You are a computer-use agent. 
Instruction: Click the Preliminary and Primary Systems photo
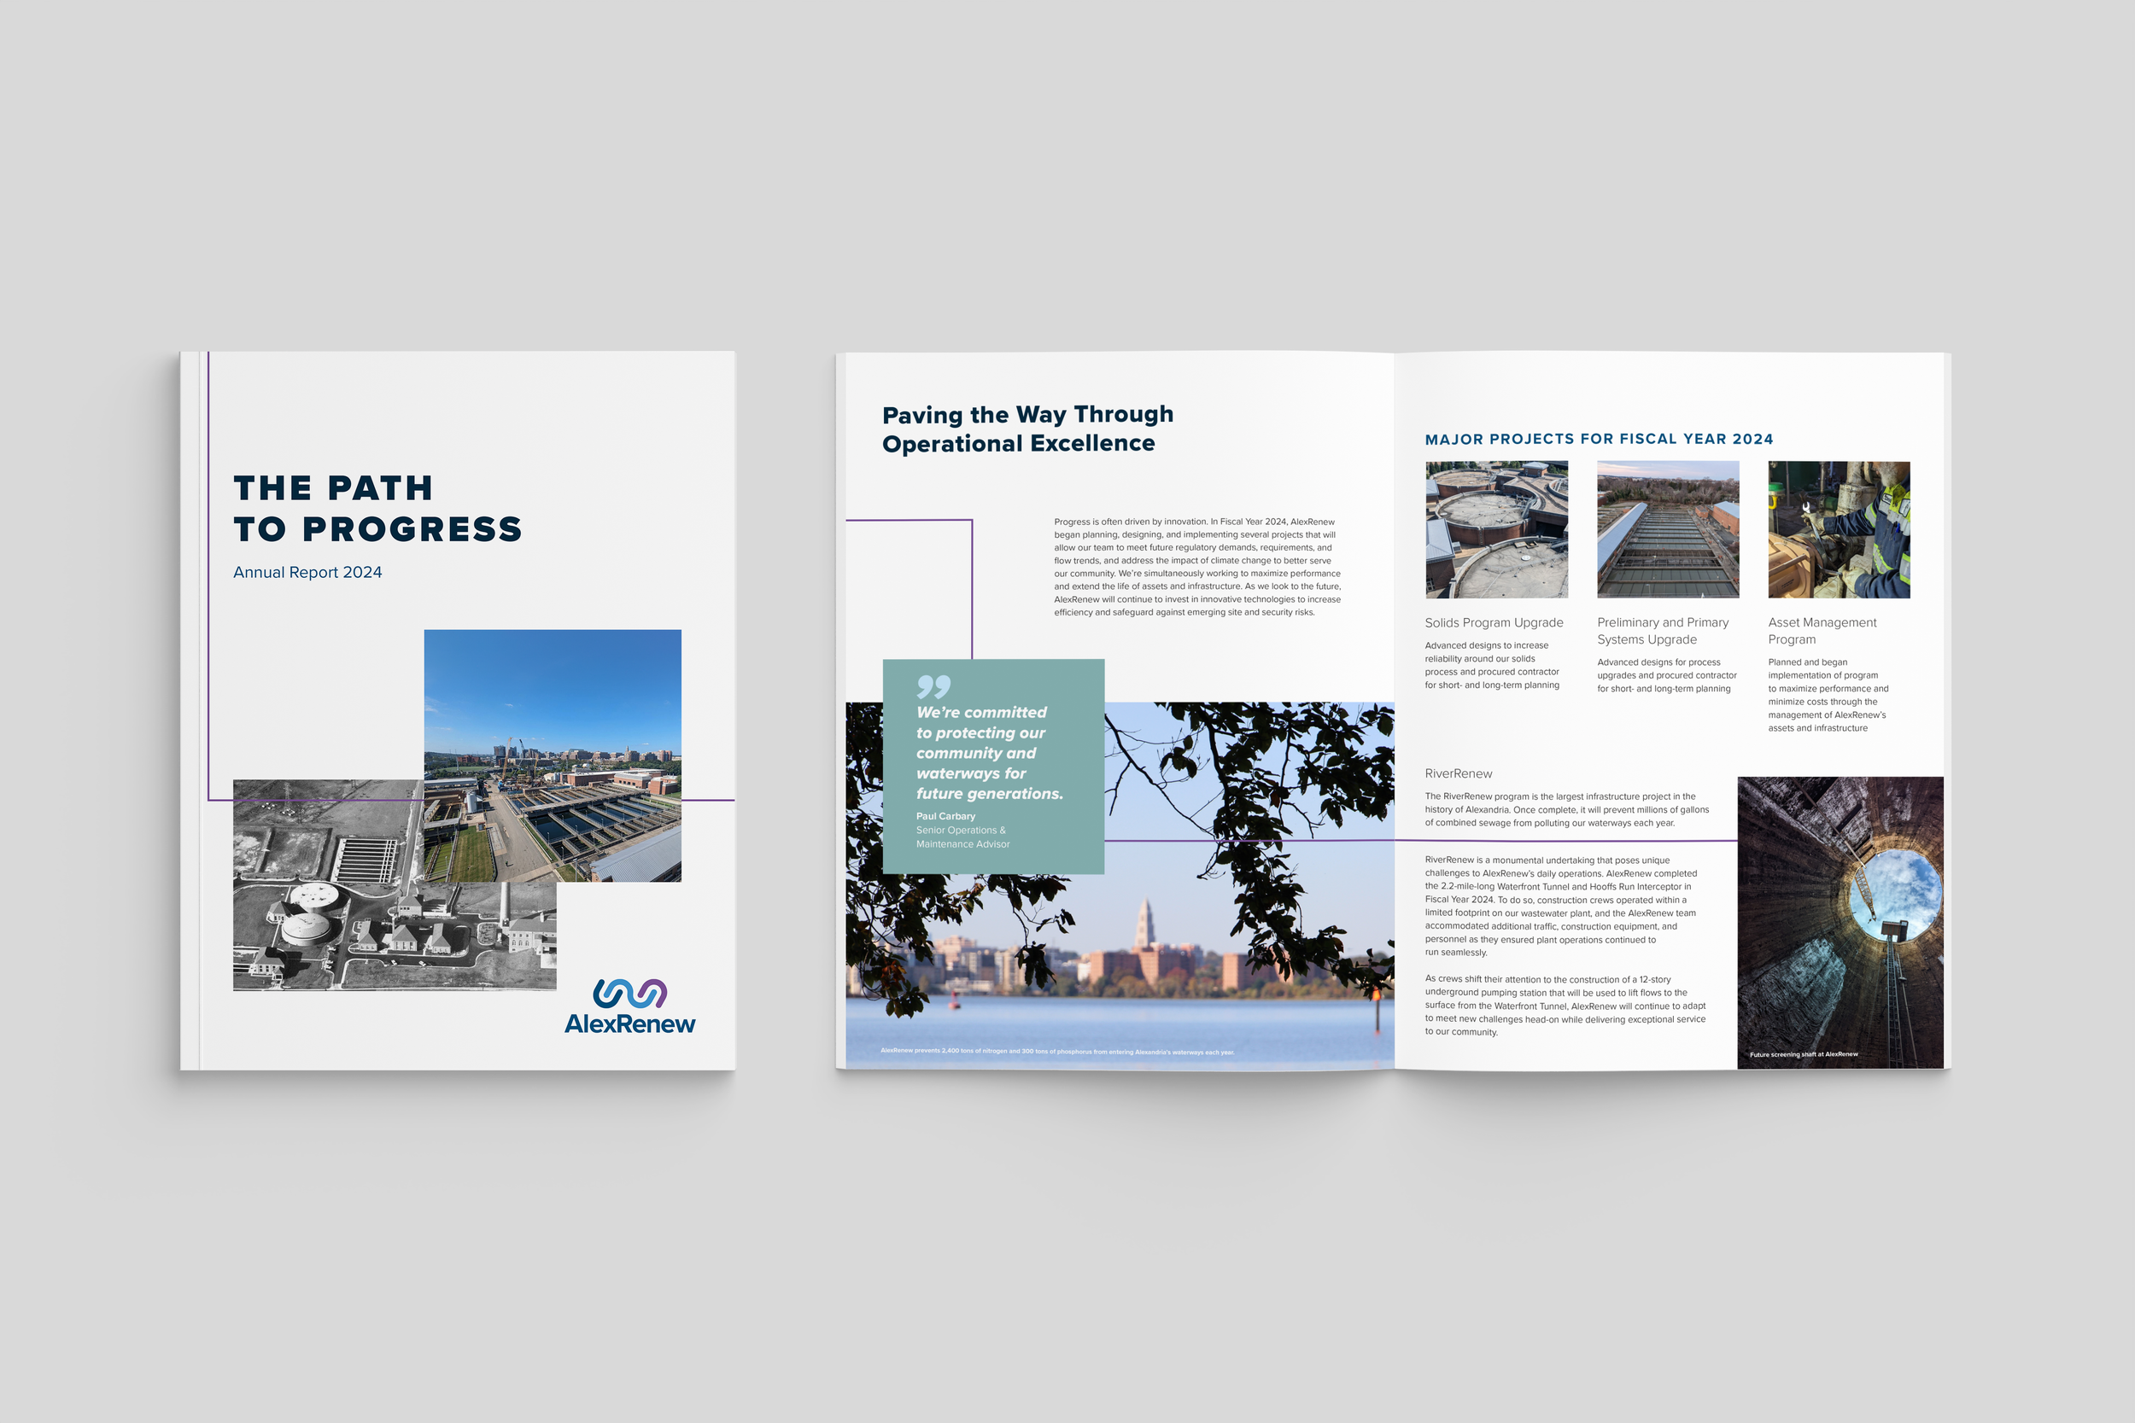coord(1668,529)
